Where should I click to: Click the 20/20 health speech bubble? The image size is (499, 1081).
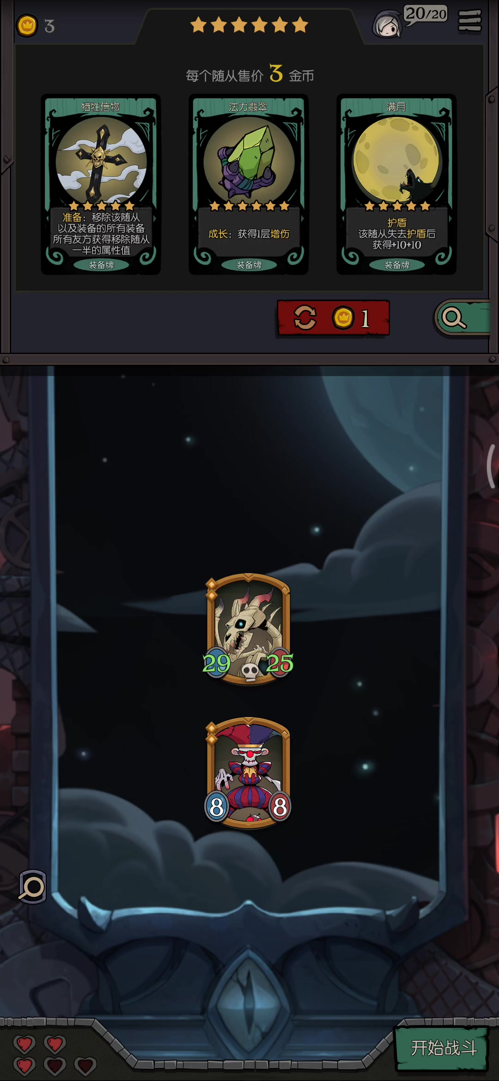point(426,14)
